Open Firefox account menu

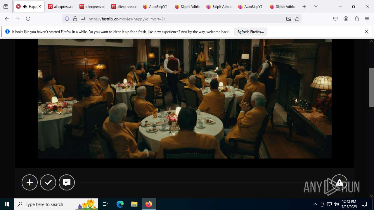346,19
